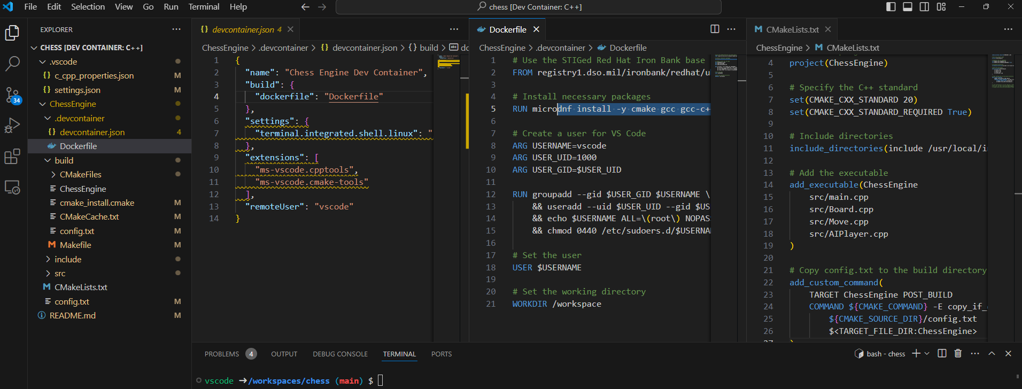Viewport: 1022px width, 389px height.
Task: Focus the terminal prompt input
Action: pos(381,381)
